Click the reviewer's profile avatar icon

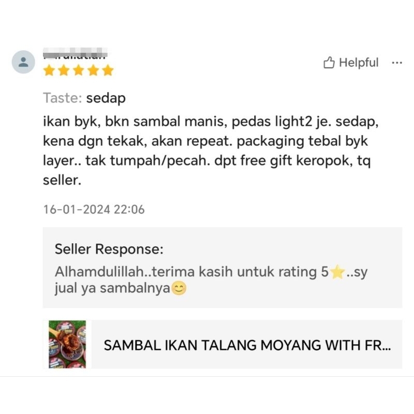23,62
